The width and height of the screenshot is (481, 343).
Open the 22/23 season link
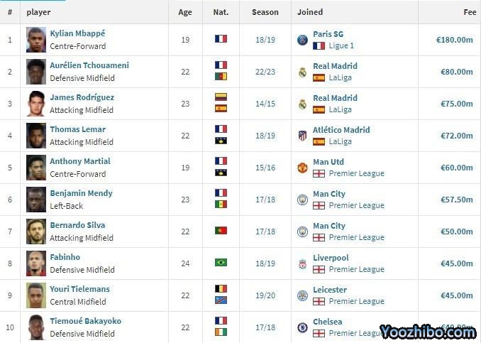coord(265,72)
